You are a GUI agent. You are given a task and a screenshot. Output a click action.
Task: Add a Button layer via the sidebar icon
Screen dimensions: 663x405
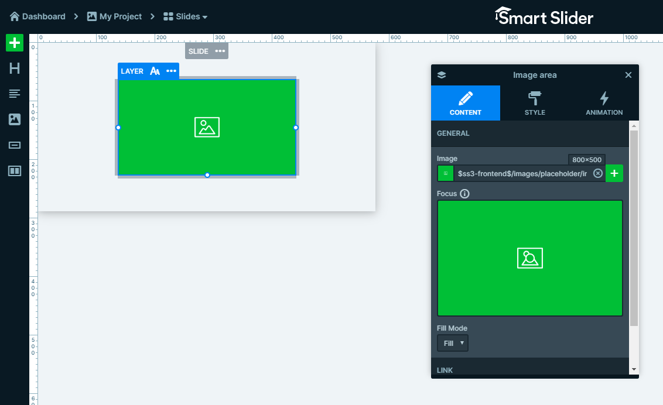(15, 145)
